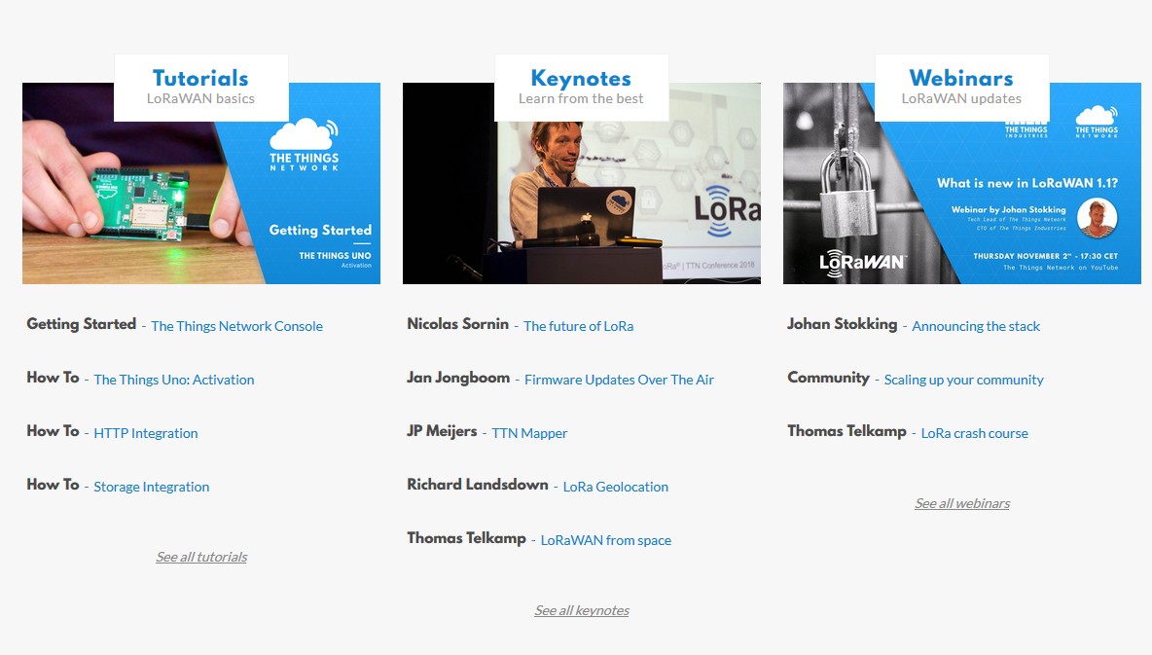Viewport: 1152px width, 655px height.
Task: Follow the See all keynotes link
Action: click(582, 611)
